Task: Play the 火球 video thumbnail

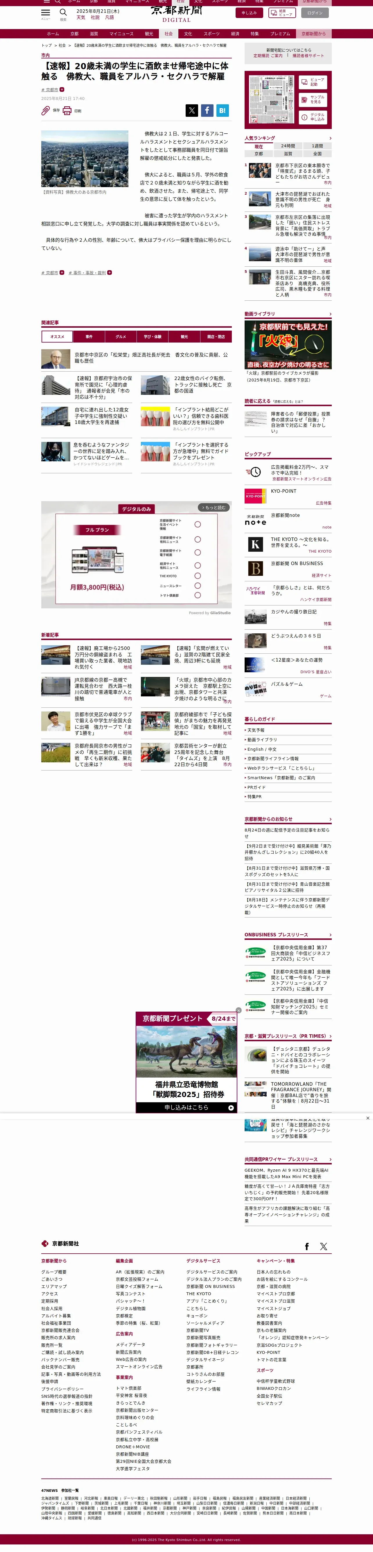Action: (288, 345)
